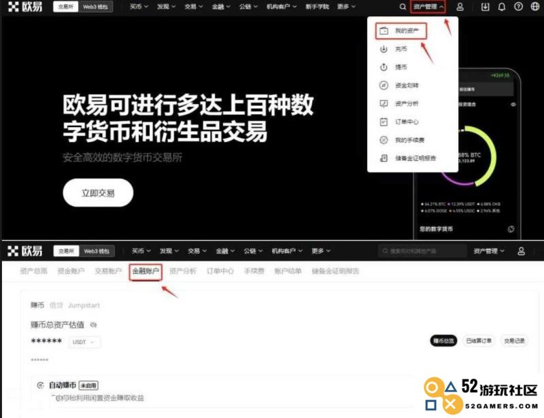The image size is (544, 418).
Task: Expand the 买币 menu in the upper header
Action: pyautogui.click(x=139, y=7)
